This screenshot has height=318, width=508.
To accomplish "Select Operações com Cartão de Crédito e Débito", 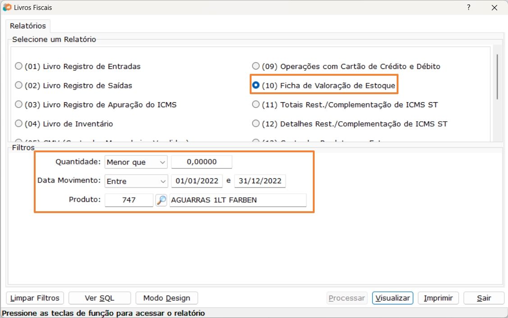I will coord(256,66).
